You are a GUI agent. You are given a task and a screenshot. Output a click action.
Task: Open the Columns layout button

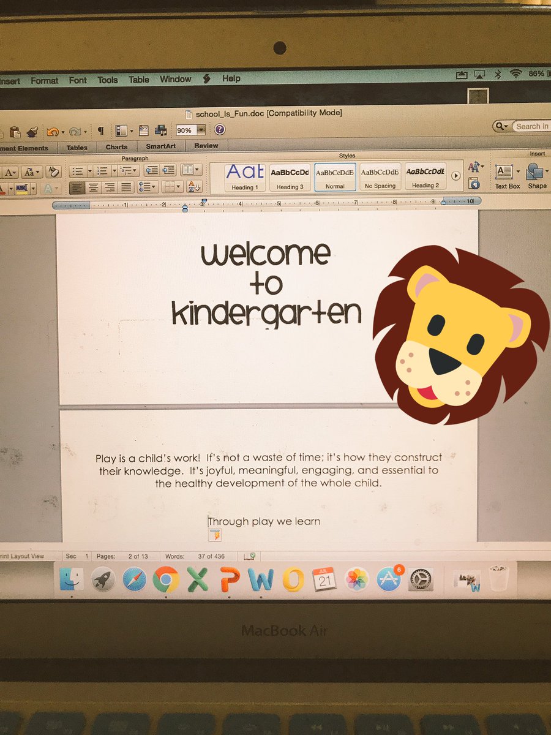[191, 170]
